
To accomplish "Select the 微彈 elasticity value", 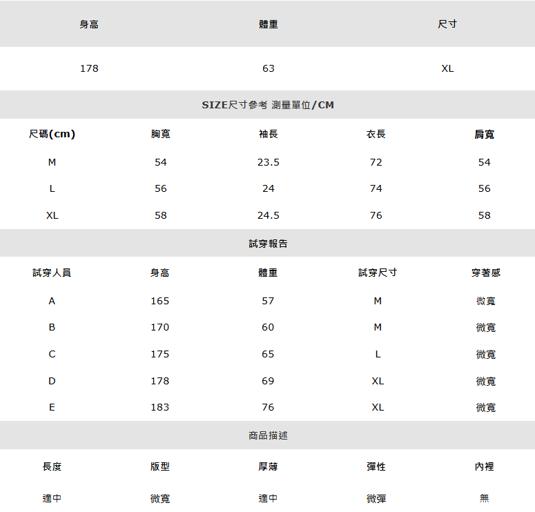I will pos(376,499).
